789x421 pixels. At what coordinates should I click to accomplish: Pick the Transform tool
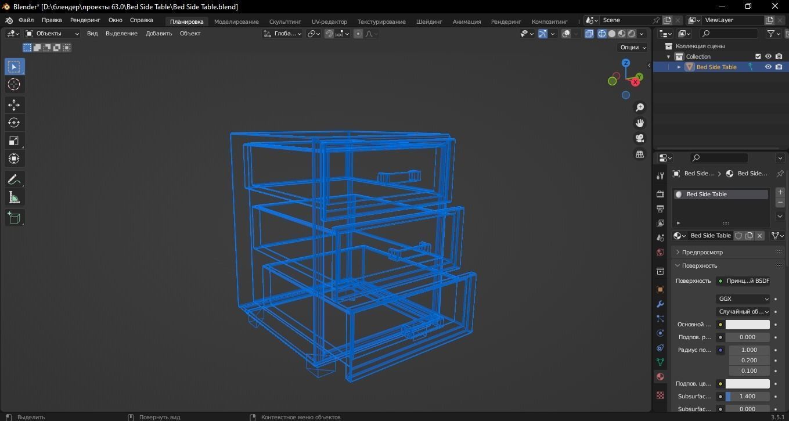pyautogui.click(x=14, y=159)
